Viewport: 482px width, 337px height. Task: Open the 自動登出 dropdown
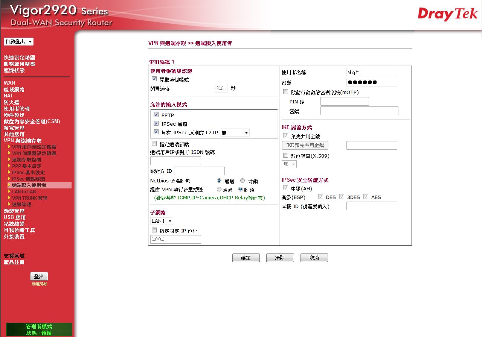(x=18, y=42)
